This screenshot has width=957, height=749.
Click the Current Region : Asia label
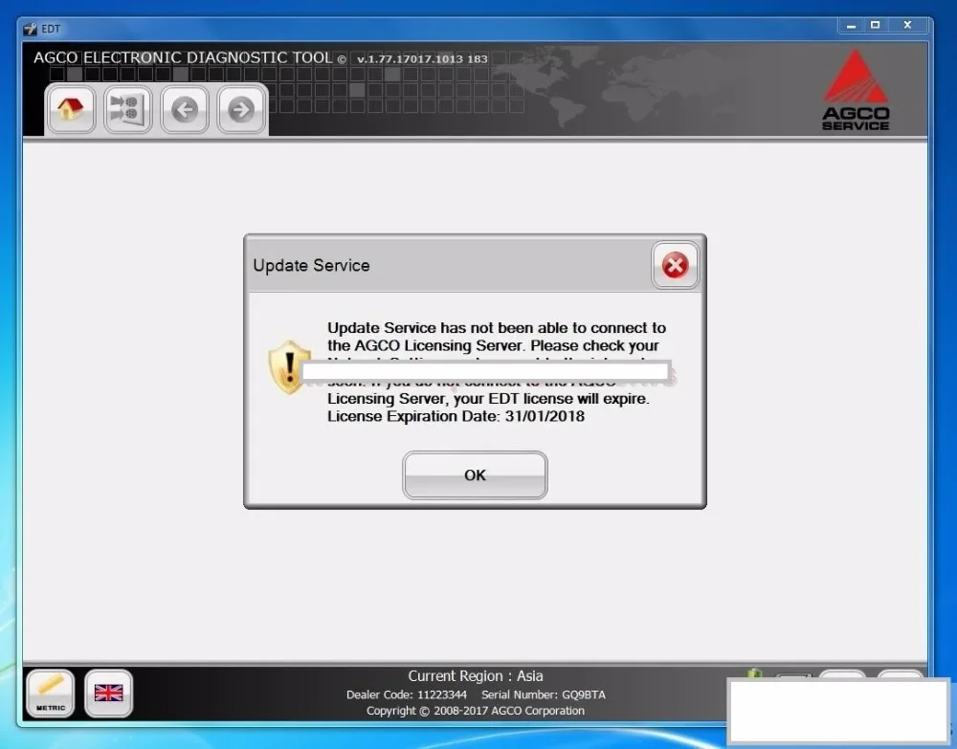pos(476,675)
